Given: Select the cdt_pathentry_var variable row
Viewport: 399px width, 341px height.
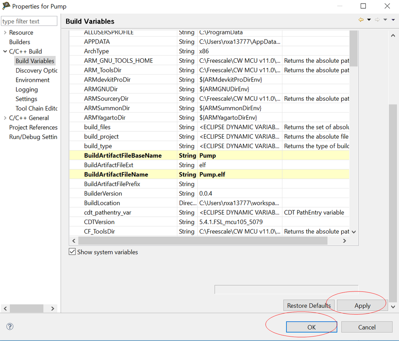Looking at the screenshot, I should pos(209,212).
